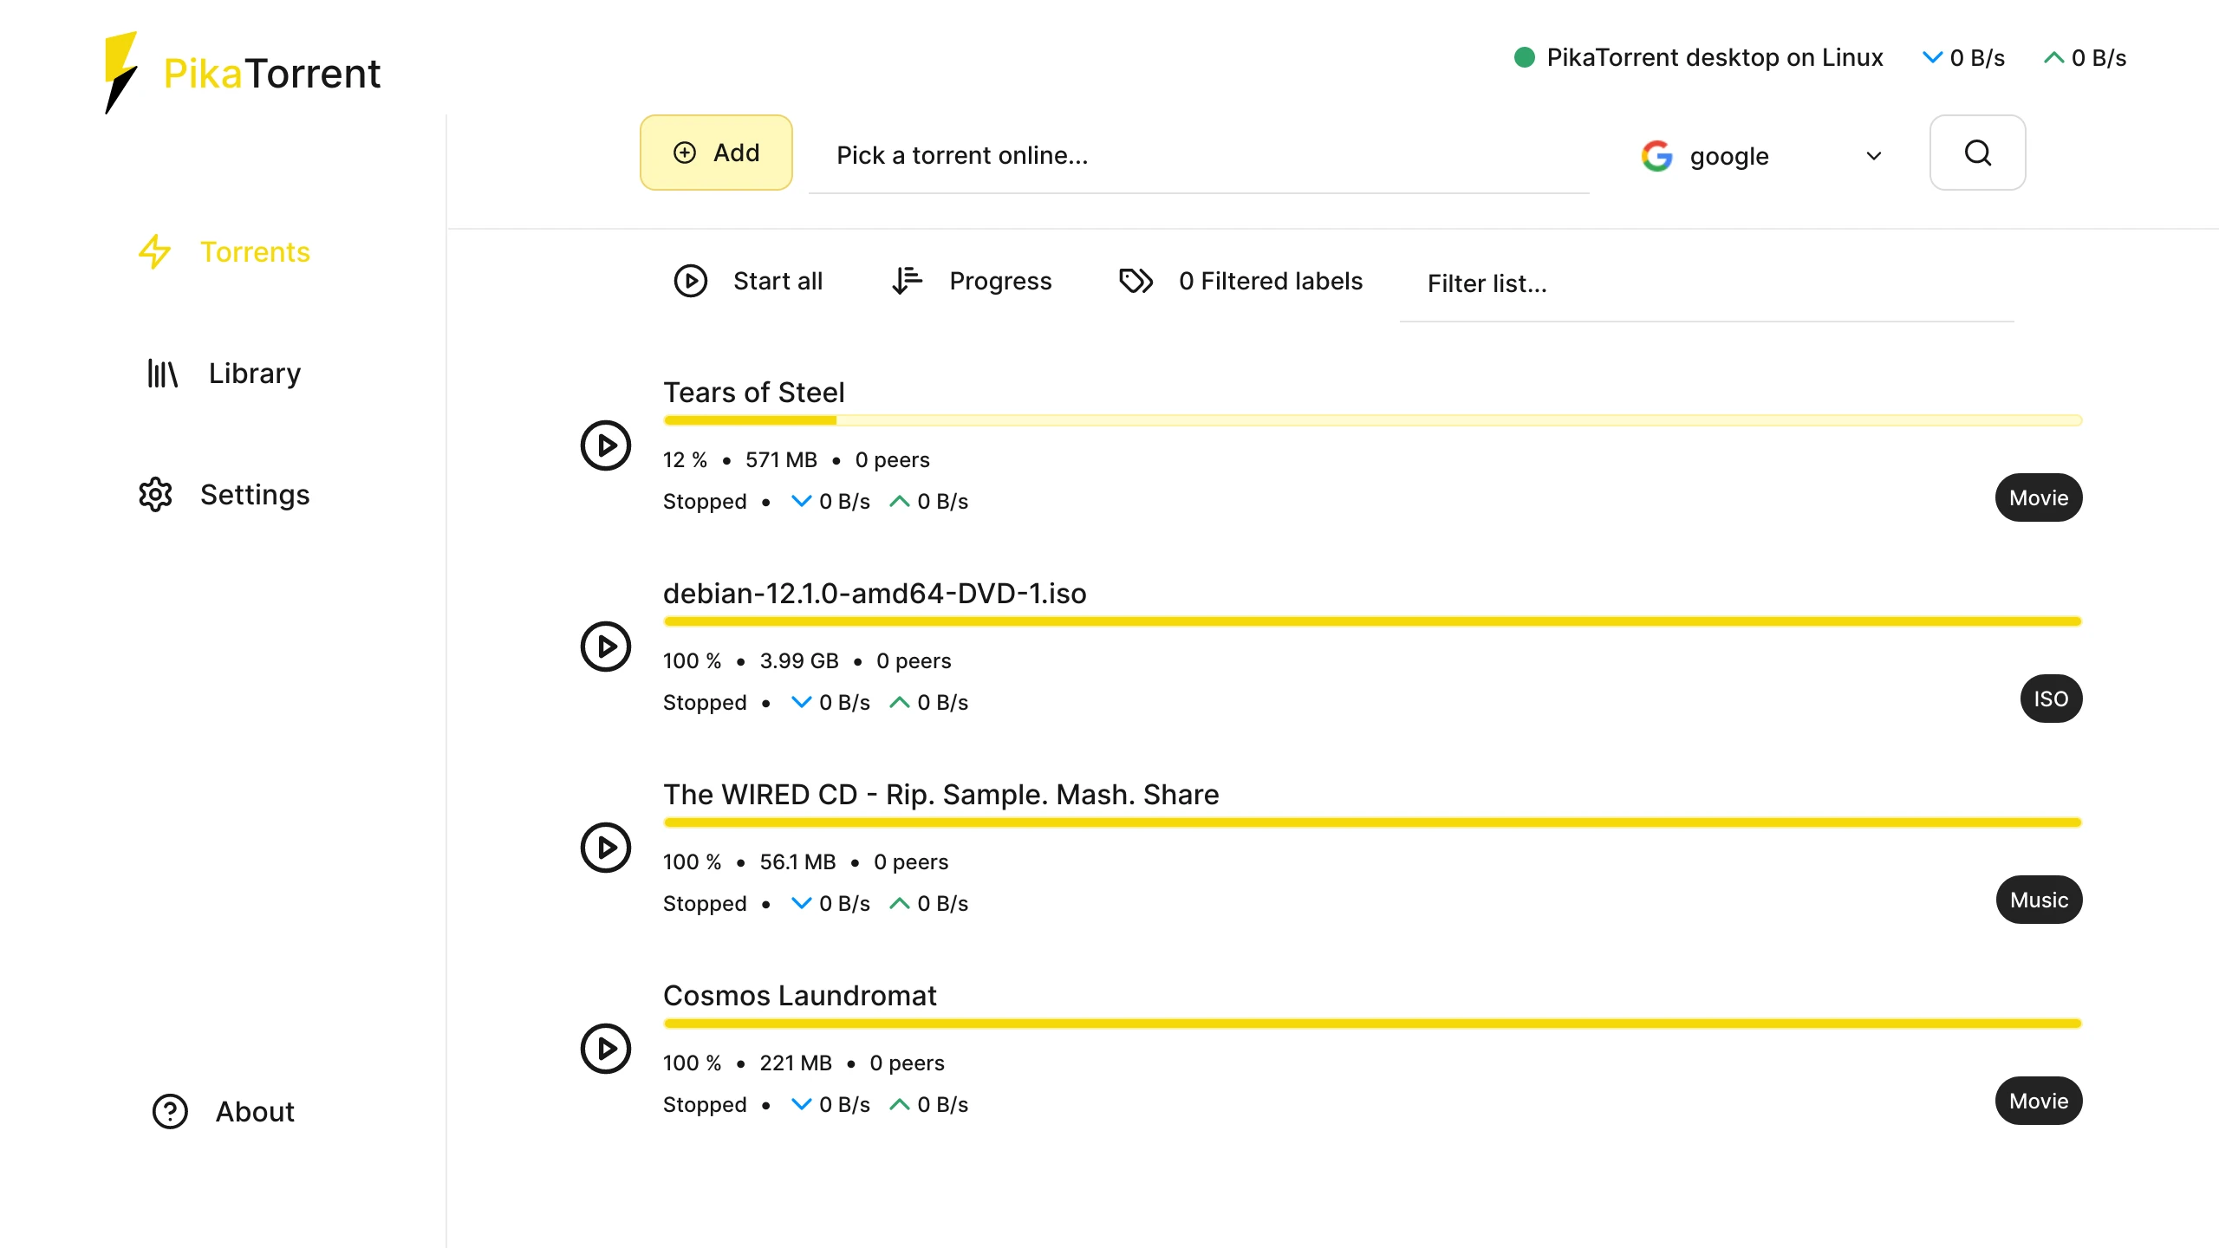Click the ISO label on debian torrent
Image resolution: width=2219 pixels, height=1248 pixels.
pos(2050,698)
